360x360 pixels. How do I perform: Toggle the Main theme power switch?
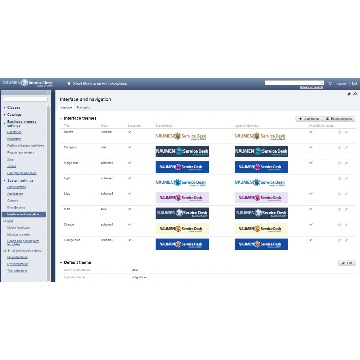(x=339, y=209)
